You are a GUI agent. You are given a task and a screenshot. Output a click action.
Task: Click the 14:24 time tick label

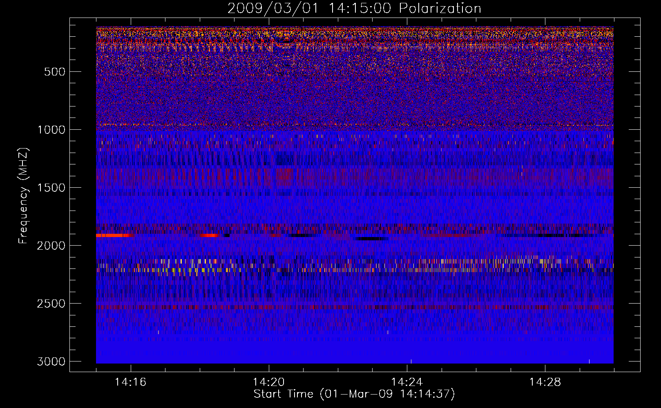click(x=407, y=382)
